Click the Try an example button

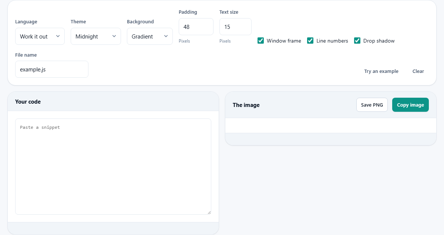[381, 71]
